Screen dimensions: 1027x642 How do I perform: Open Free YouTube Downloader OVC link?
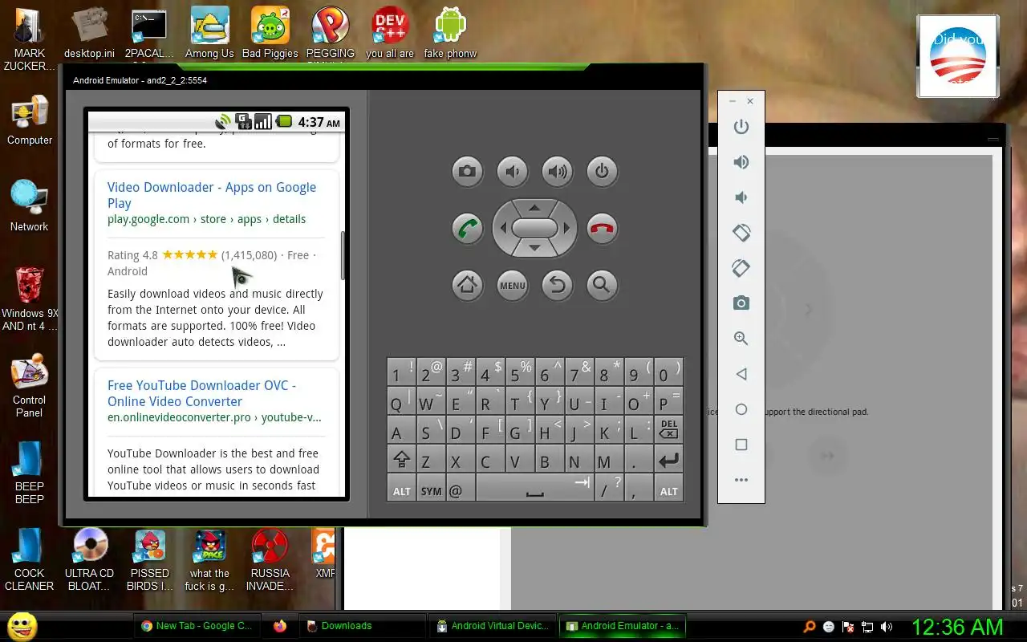pyautogui.click(x=202, y=393)
